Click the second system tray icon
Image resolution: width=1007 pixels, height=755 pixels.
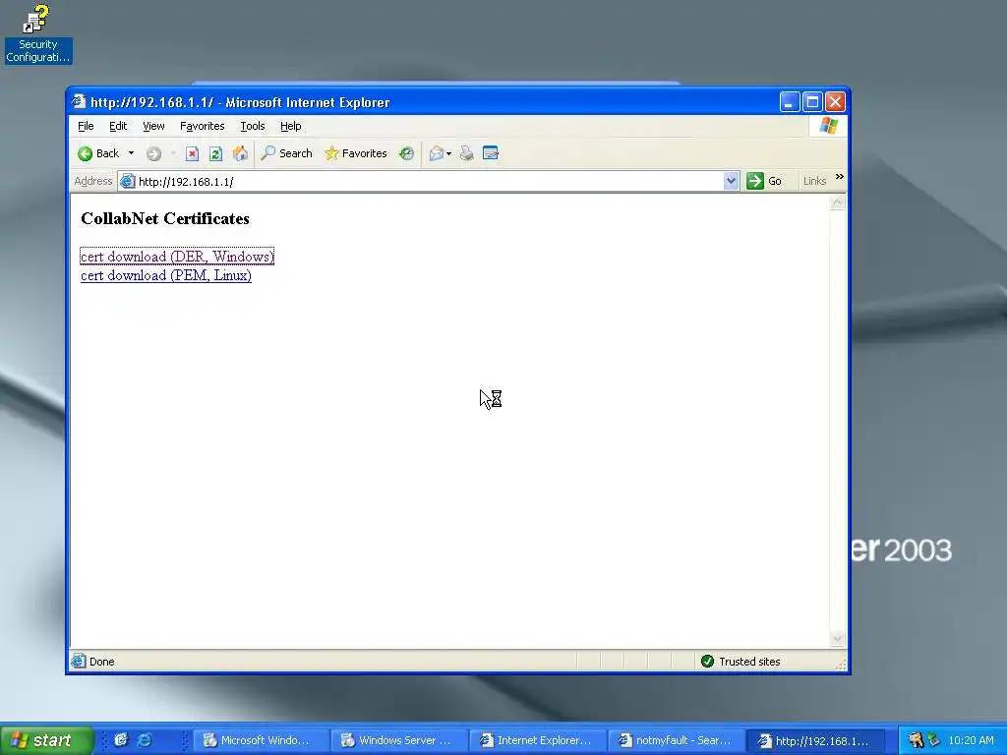coord(934,740)
